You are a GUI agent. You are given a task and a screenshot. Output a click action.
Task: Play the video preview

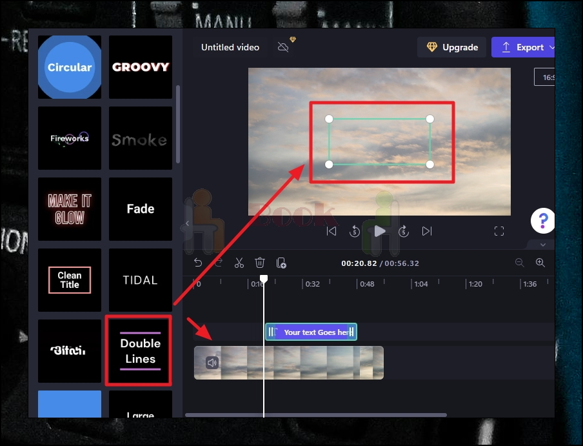379,231
